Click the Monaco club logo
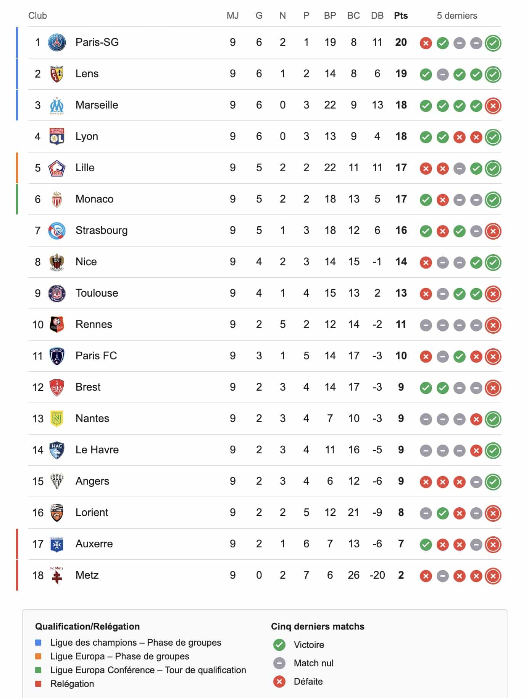Image resolution: width=529 pixels, height=698 pixels. (x=57, y=200)
